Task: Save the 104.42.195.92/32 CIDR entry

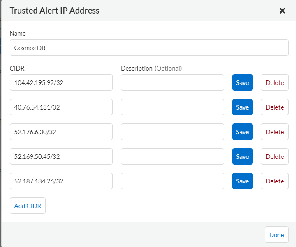Action: (x=243, y=82)
